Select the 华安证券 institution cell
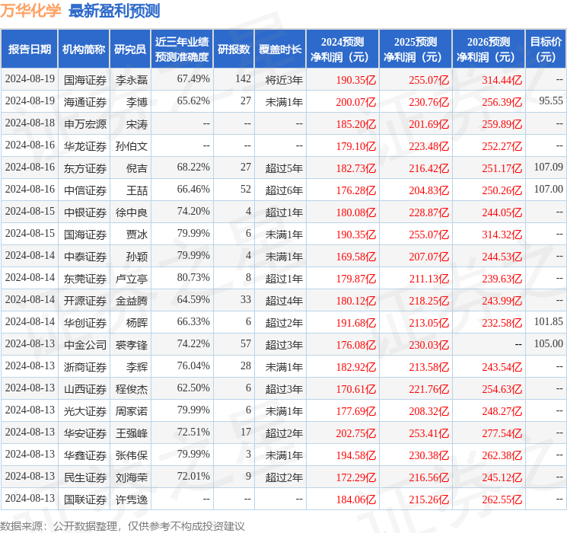This screenshot has height=533, width=567. coord(85,433)
